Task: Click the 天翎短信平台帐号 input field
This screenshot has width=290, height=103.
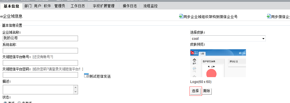Action: tap(40, 63)
